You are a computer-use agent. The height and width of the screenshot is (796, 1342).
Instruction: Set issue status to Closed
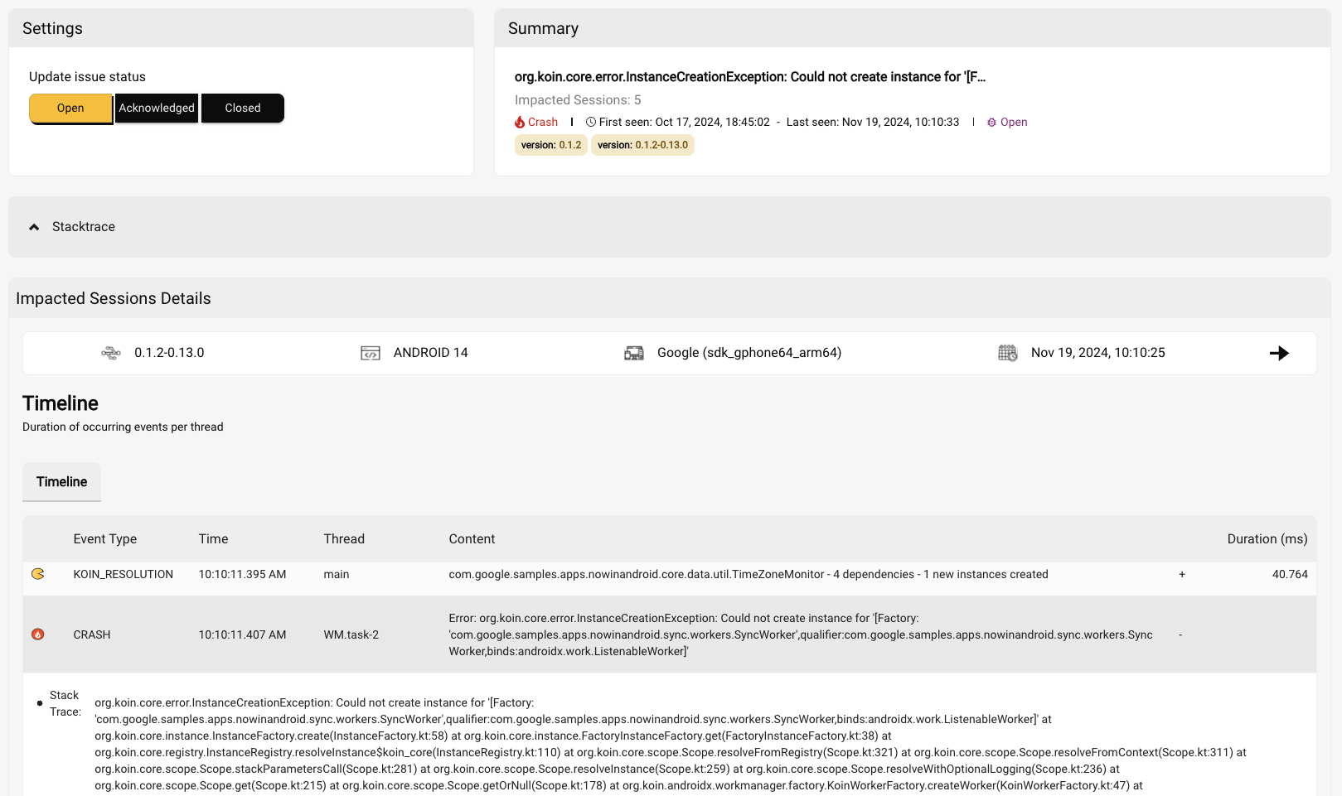click(x=243, y=109)
